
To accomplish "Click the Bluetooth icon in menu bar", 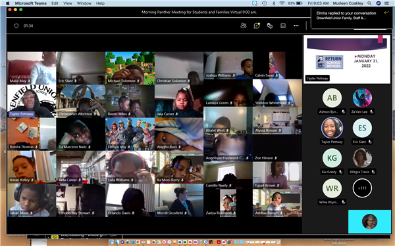I will 274,3.
